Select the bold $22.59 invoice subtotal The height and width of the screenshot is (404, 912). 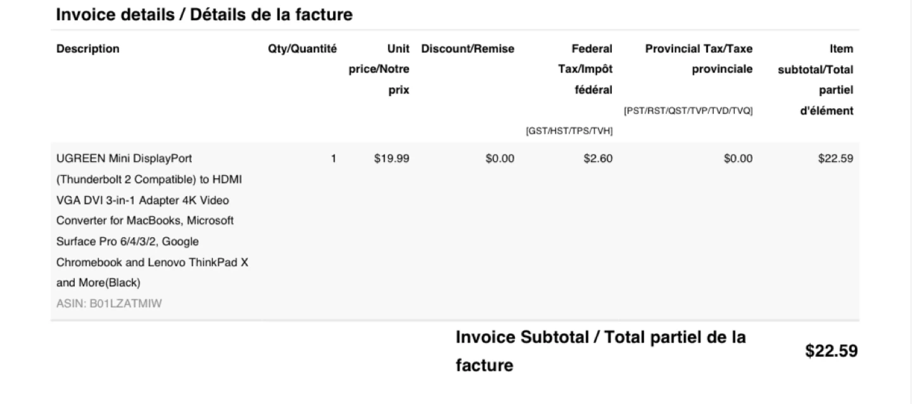[831, 352]
